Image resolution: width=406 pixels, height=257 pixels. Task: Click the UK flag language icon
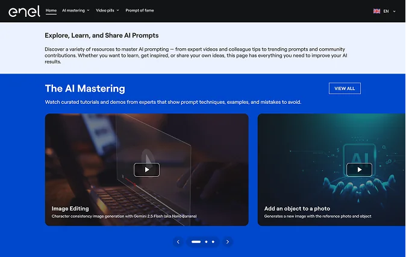click(376, 11)
